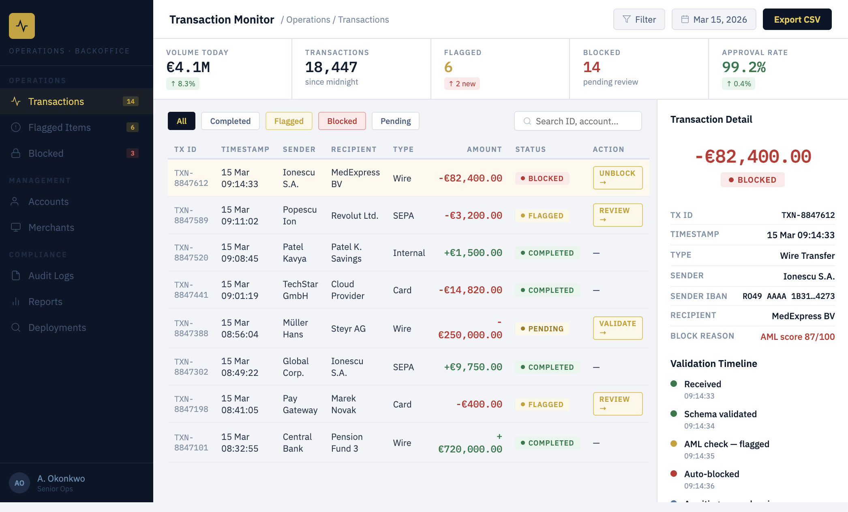Image resolution: width=848 pixels, height=512 pixels.
Task: Click the Deployments magnifier icon
Action: click(x=16, y=327)
